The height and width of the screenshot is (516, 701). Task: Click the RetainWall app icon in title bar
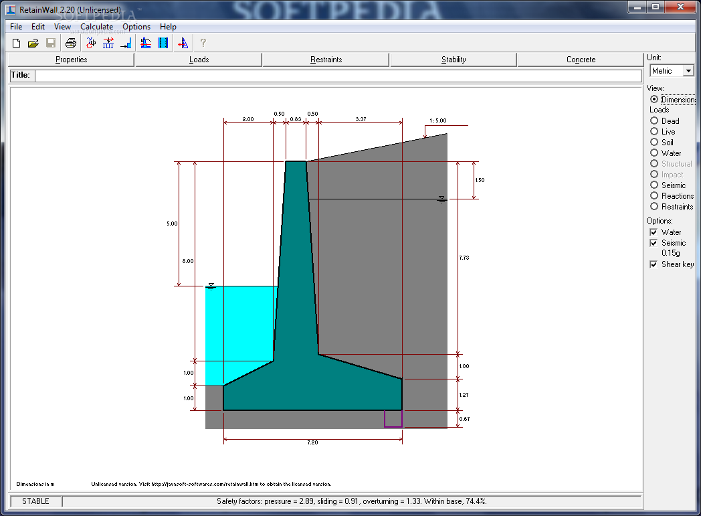click(11, 9)
